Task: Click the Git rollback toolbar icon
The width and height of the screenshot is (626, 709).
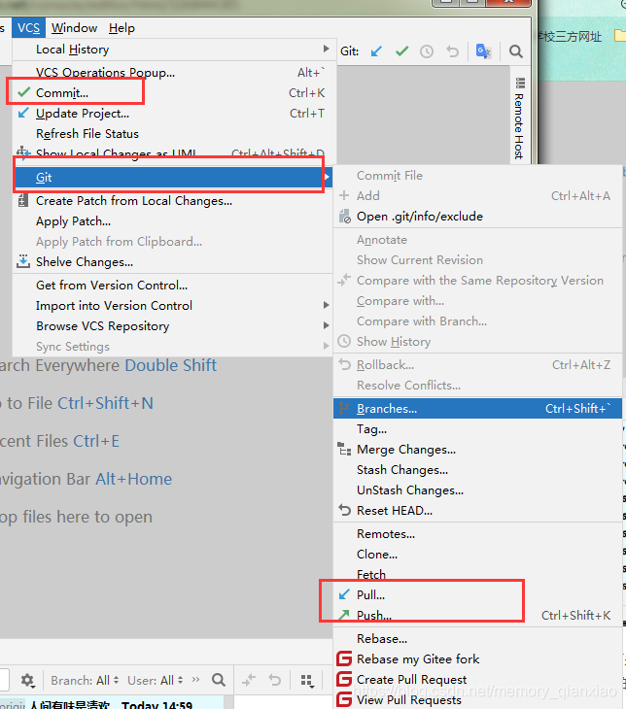Action: [452, 51]
